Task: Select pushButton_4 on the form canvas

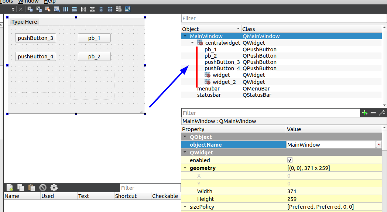Action: [35, 56]
